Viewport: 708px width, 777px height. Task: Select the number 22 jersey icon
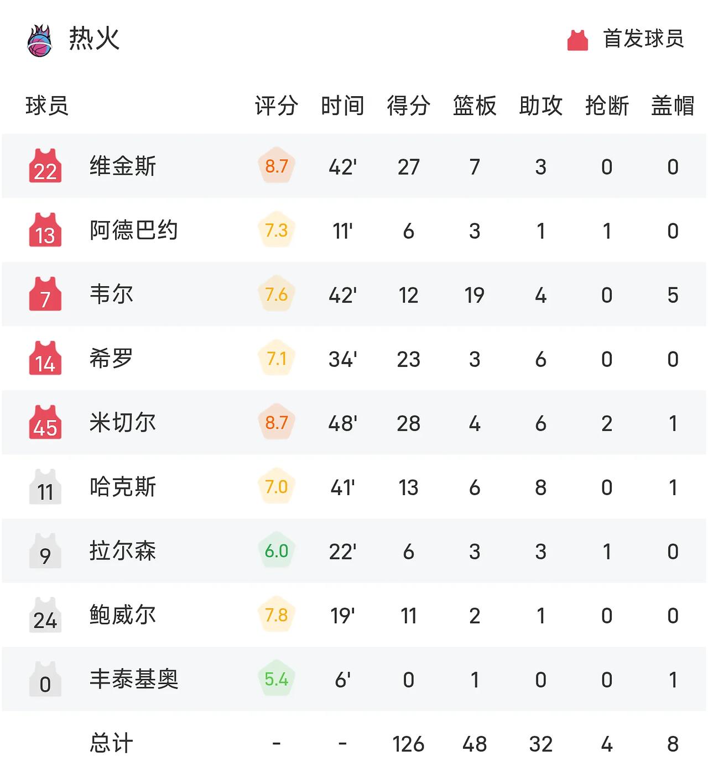[45, 166]
